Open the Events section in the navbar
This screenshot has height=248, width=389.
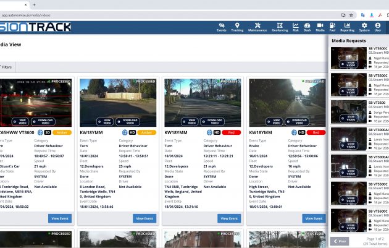click(x=221, y=27)
